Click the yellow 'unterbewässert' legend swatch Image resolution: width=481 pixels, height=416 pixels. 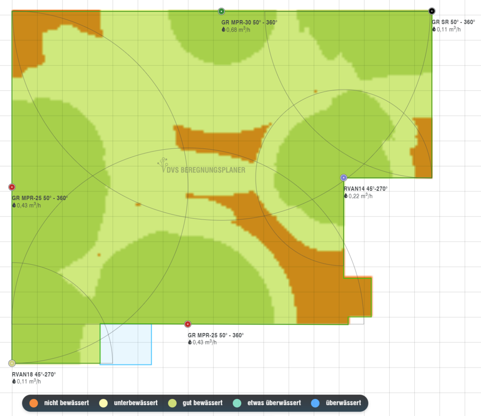(x=103, y=403)
